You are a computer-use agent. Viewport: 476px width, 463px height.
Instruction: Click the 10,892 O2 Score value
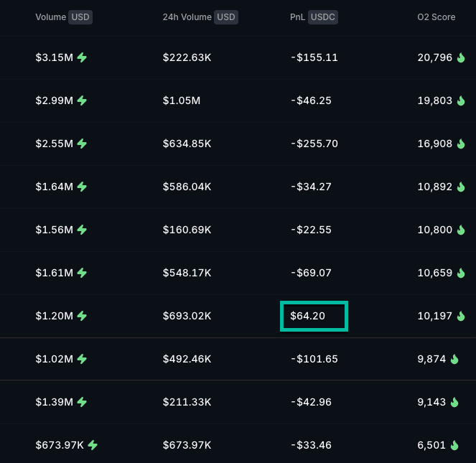coord(434,187)
